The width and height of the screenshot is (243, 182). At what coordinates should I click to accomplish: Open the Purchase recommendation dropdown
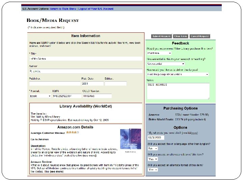click(x=159, y=53)
